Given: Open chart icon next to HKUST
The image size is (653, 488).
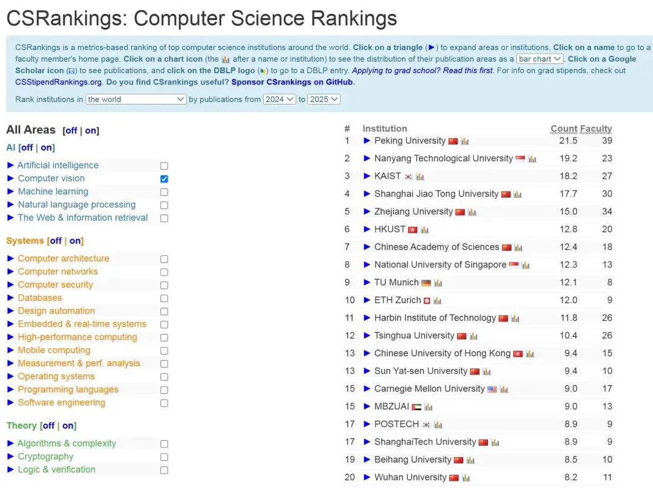Looking at the screenshot, I should pyautogui.click(x=424, y=230).
